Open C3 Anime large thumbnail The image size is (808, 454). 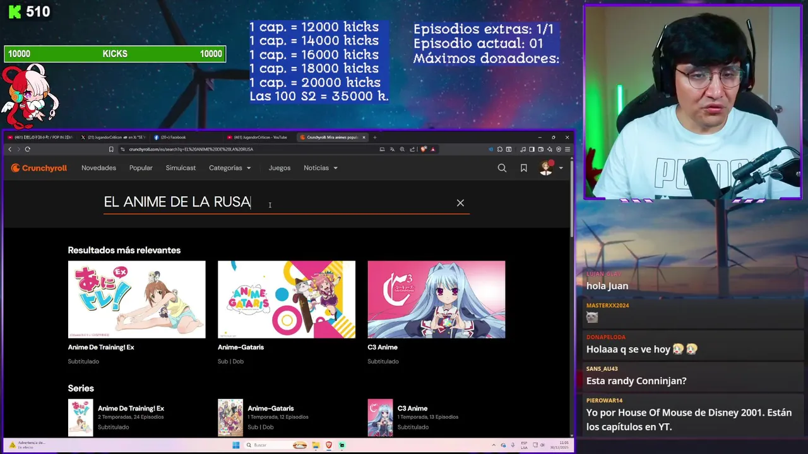pyautogui.click(x=436, y=300)
